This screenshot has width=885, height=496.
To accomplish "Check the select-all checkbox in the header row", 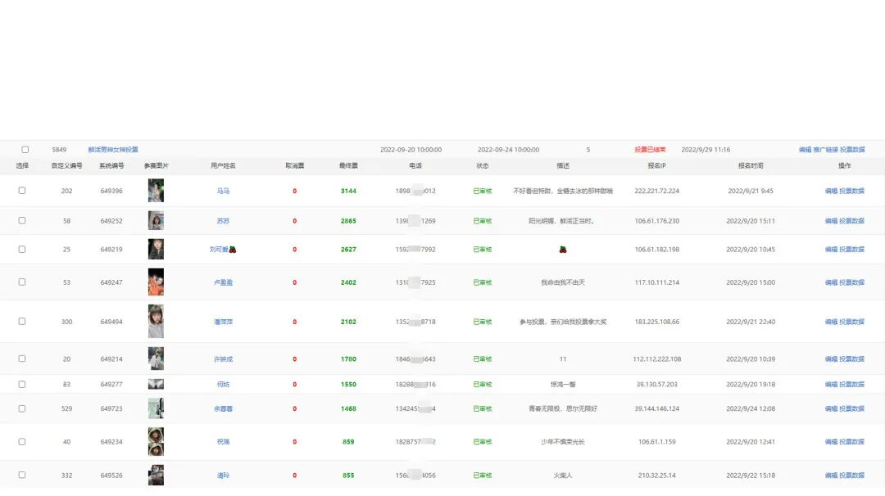I will (x=25, y=149).
